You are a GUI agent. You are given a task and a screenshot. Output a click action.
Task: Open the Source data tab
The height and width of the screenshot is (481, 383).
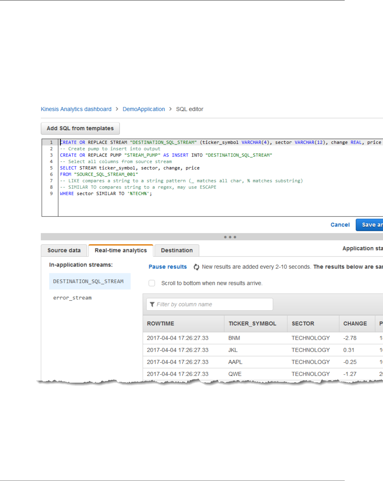(64, 250)
